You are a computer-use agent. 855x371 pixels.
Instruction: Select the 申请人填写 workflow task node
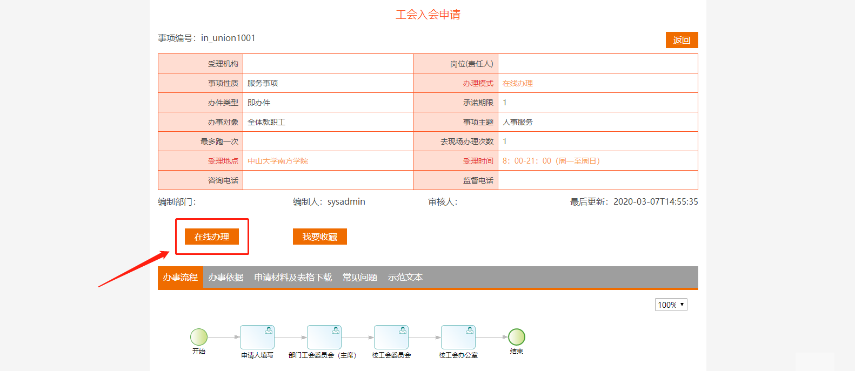coord(257,338)
